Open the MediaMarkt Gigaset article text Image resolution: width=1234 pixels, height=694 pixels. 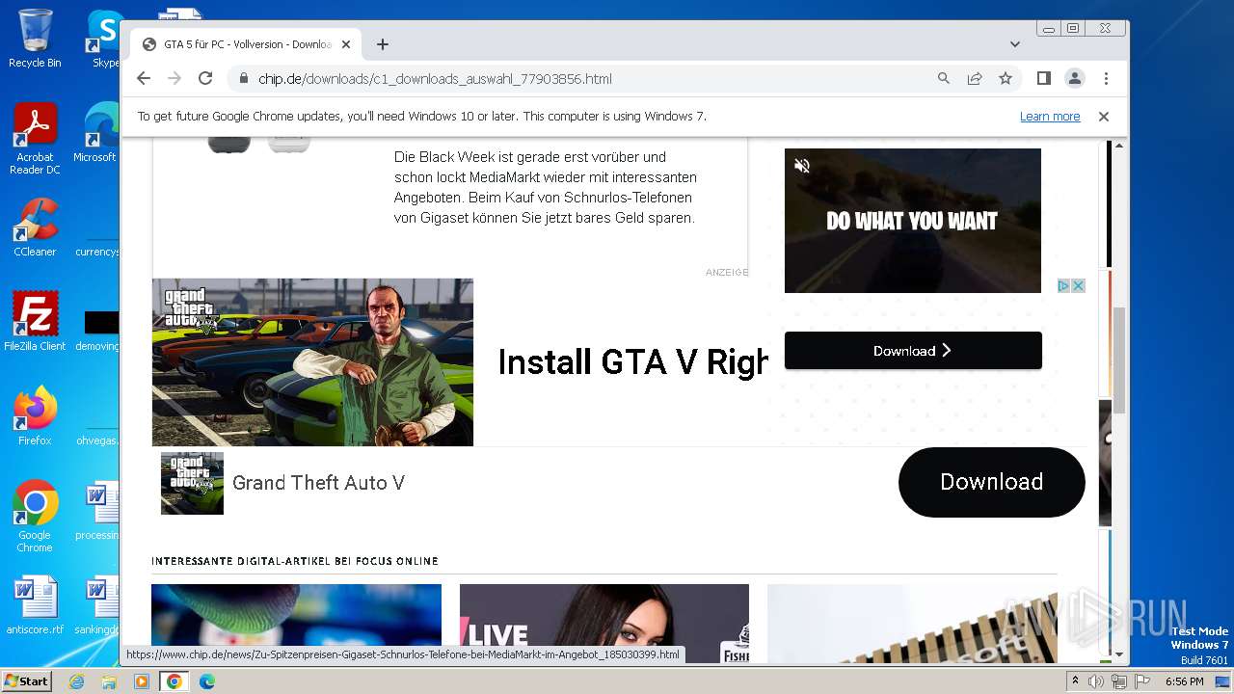tap(546, 187)
